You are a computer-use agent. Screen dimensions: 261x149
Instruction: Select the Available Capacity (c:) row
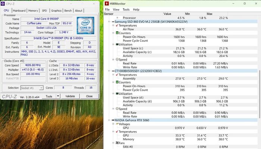coord(180,52)
